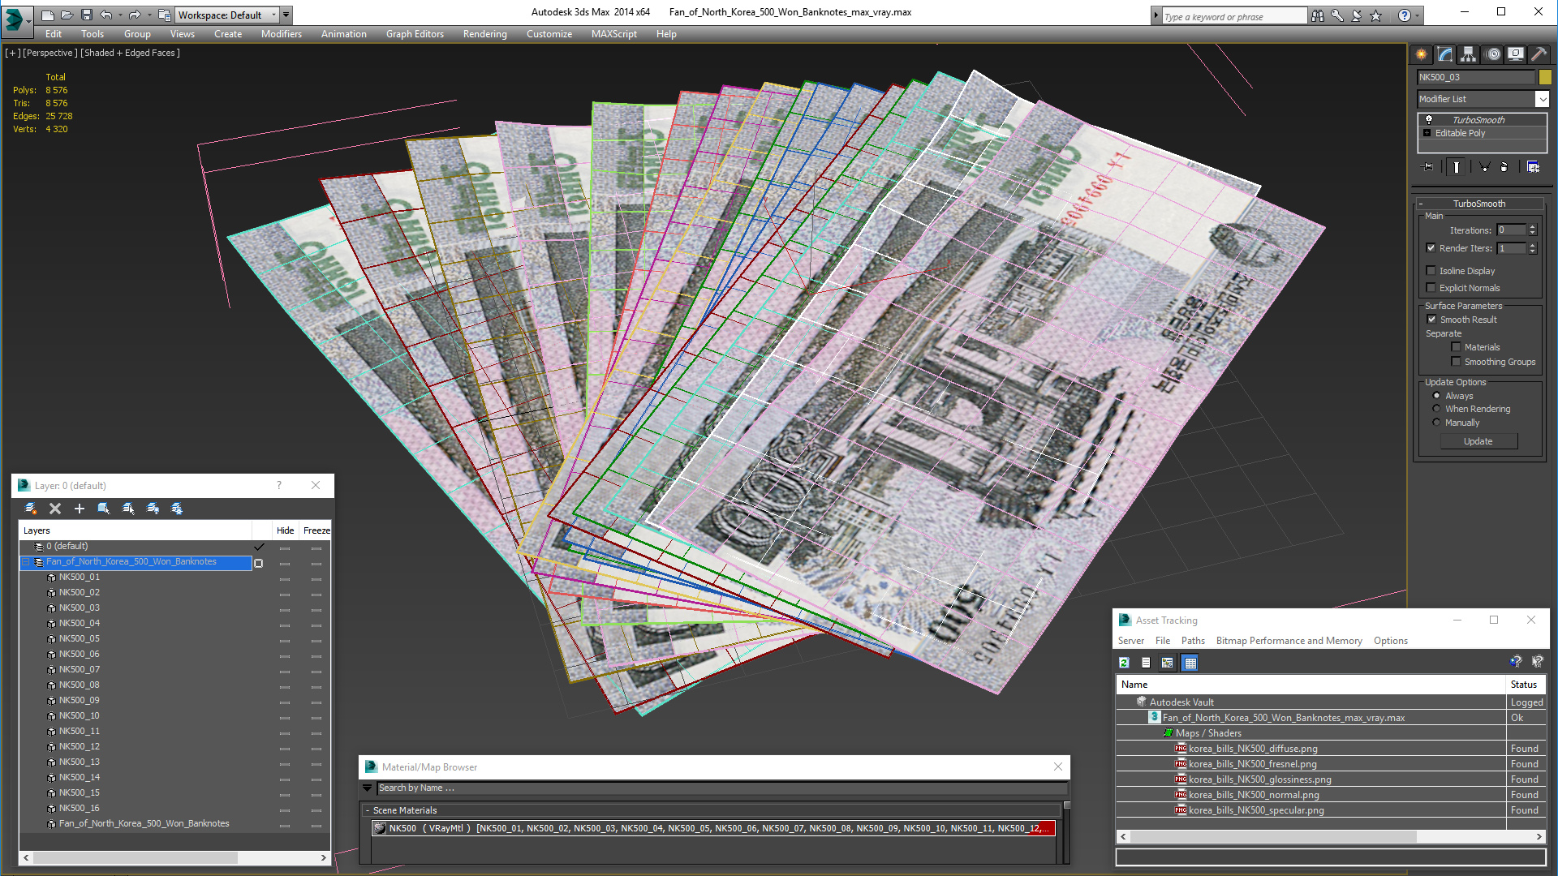1558x876 pixels.
Task: Click the Redo arrow icon
Action: click(135, 15)
